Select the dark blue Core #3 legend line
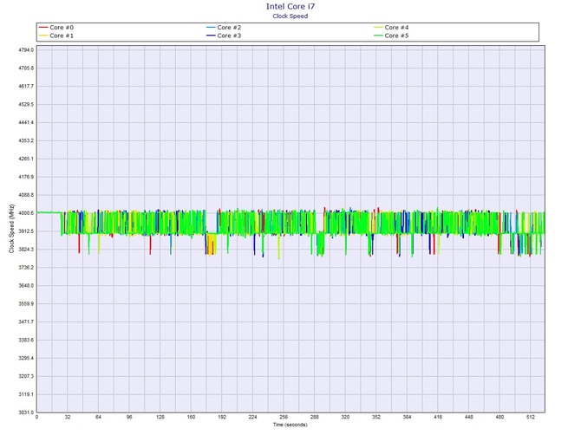Viewport: 581px width, 435px height. click(x=212, y=36)
